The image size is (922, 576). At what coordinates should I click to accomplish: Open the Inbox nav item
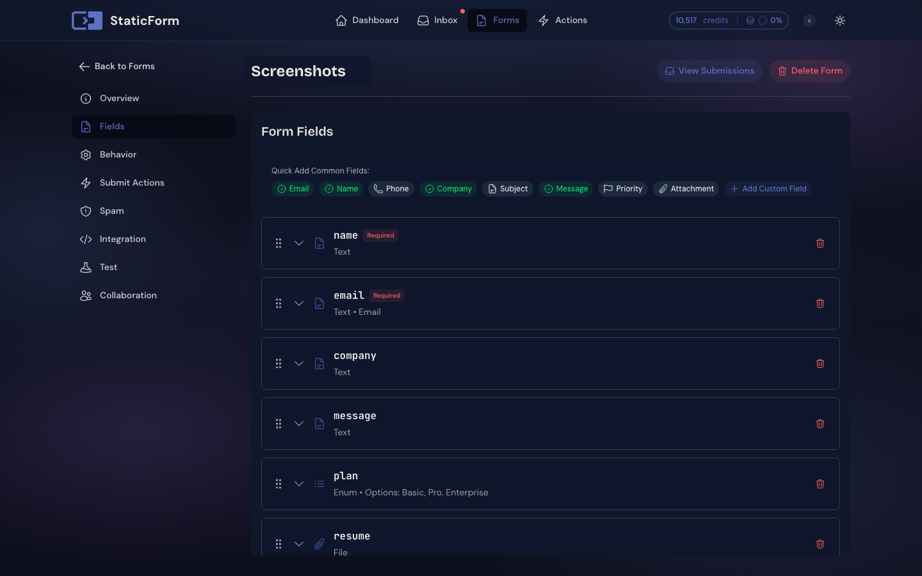437,20
